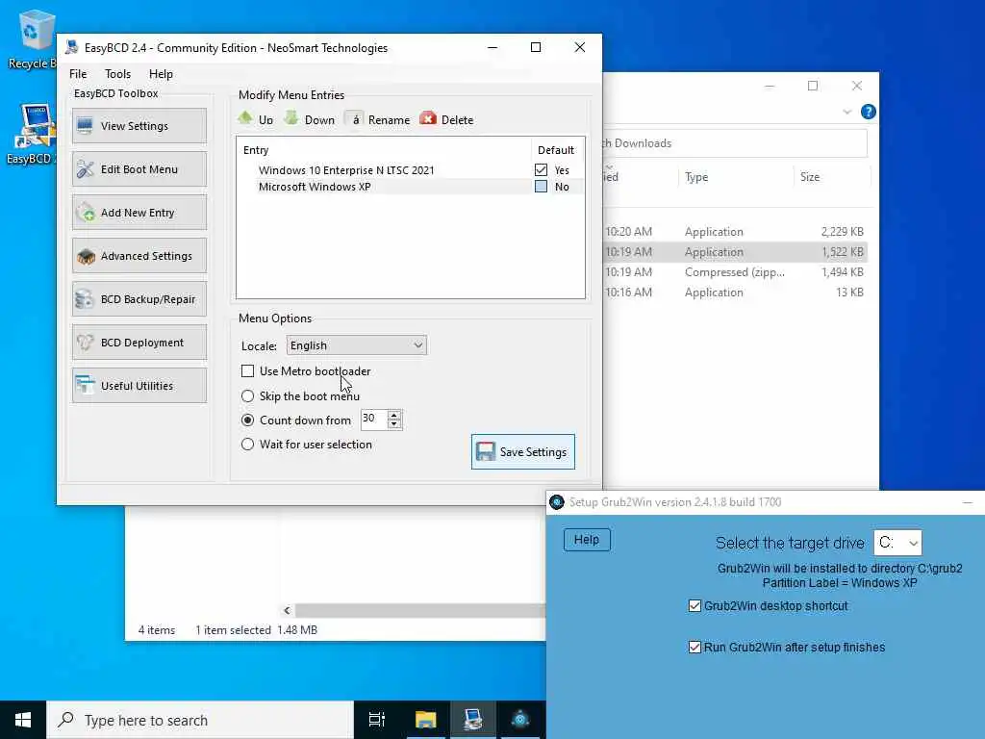Select EasyBCD desktop shortcut icon
The height and width of the screenshot is (739, 985).
[30, 134]
